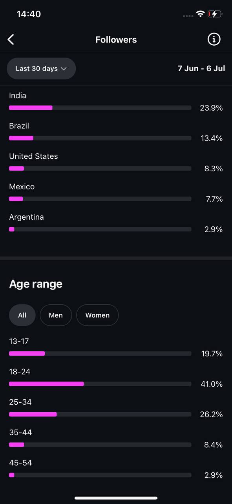Image resolution: width=232 pixels, height=504 pixels.
Task: Tap the Argentina country row
Action: pyautogui.click(x=116, y=223)
